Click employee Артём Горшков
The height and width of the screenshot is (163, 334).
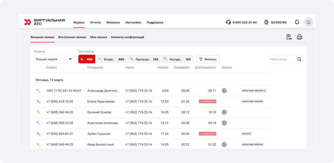click(x=99, y=134)
